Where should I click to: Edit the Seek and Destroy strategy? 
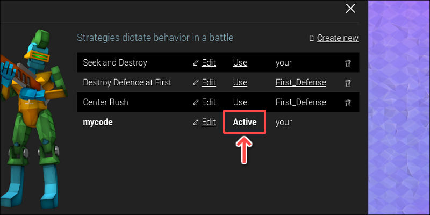(209, 63)
